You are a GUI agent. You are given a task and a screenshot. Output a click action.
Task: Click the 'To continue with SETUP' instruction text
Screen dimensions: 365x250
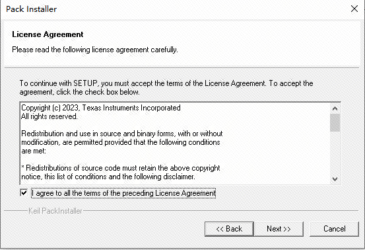(166, 88)
